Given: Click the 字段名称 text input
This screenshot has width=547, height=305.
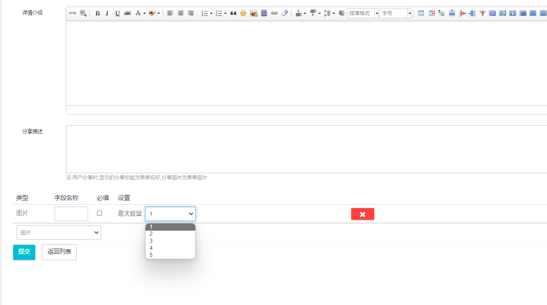Looking at the screenshot, I should [71, 214].
